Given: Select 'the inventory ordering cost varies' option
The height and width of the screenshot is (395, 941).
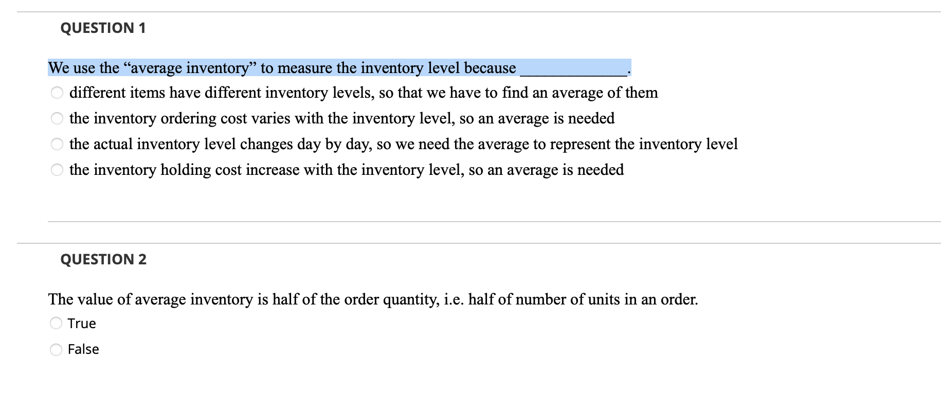Looking at the screenshot, I should pos(57,119).
